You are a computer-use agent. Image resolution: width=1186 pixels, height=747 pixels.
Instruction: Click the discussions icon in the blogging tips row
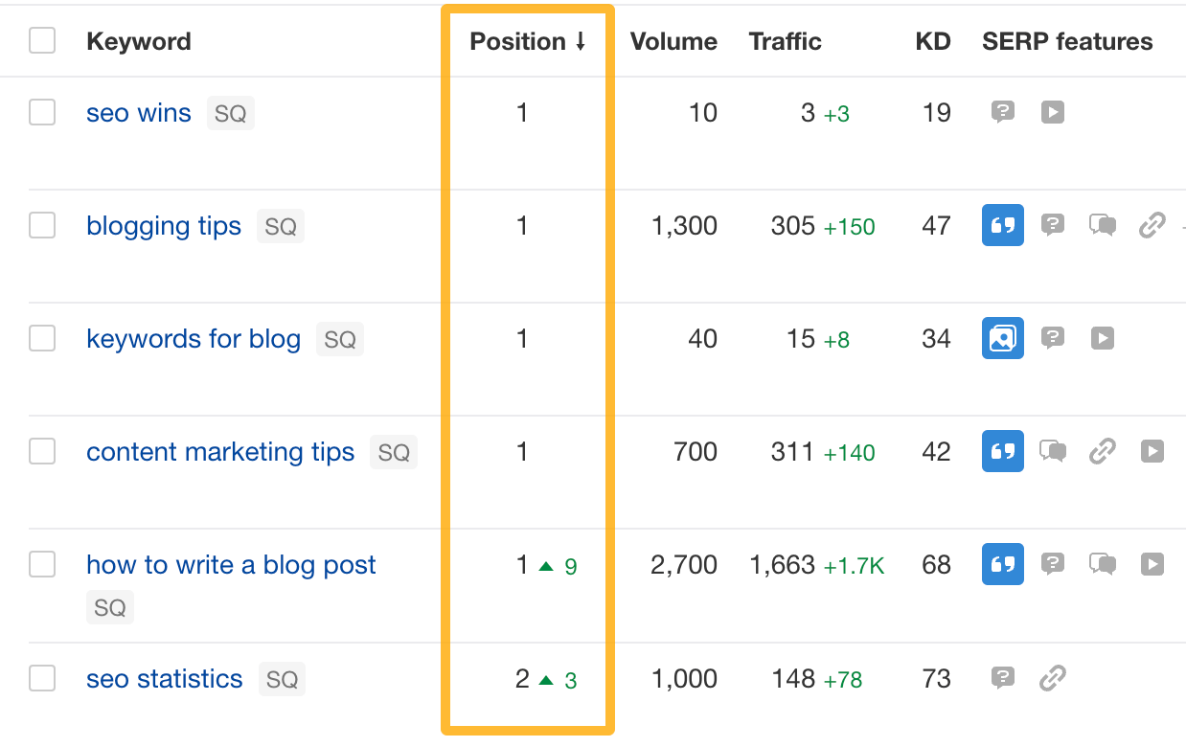pos(1102,225)
